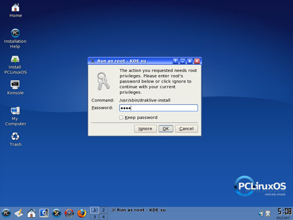The height and width of the screenshot is (220, 293).
Task: Click the show desktop pencil icon in panel
Action: point(19,213)
